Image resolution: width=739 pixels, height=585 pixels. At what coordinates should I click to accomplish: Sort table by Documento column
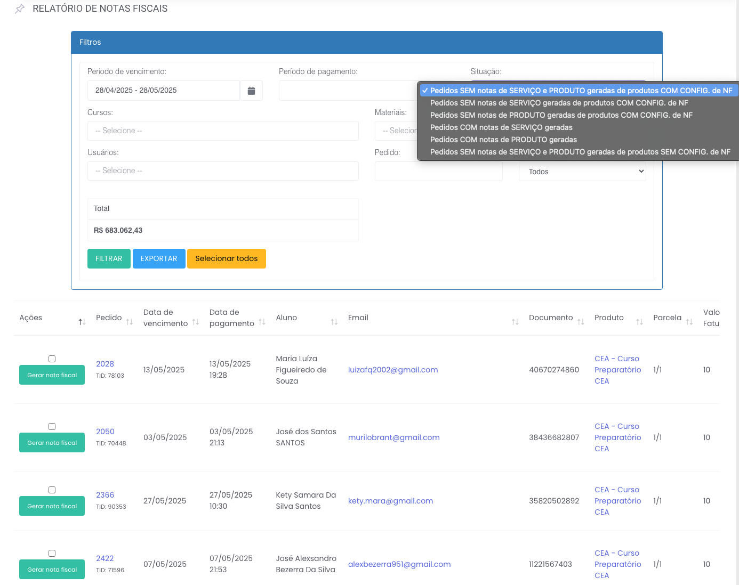pos(581,321)
